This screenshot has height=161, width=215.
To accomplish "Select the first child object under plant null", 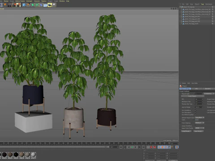I will tap(197, 9).
